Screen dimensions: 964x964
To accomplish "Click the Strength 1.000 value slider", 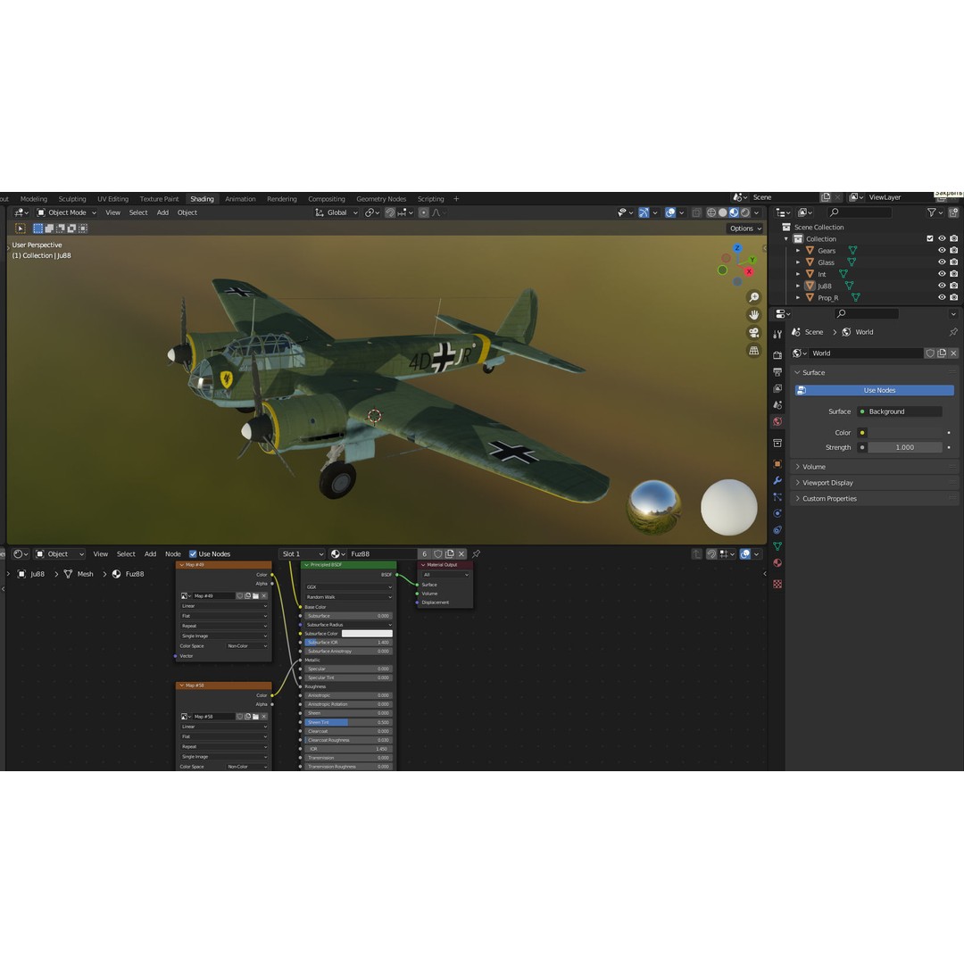I will (904, 447).
